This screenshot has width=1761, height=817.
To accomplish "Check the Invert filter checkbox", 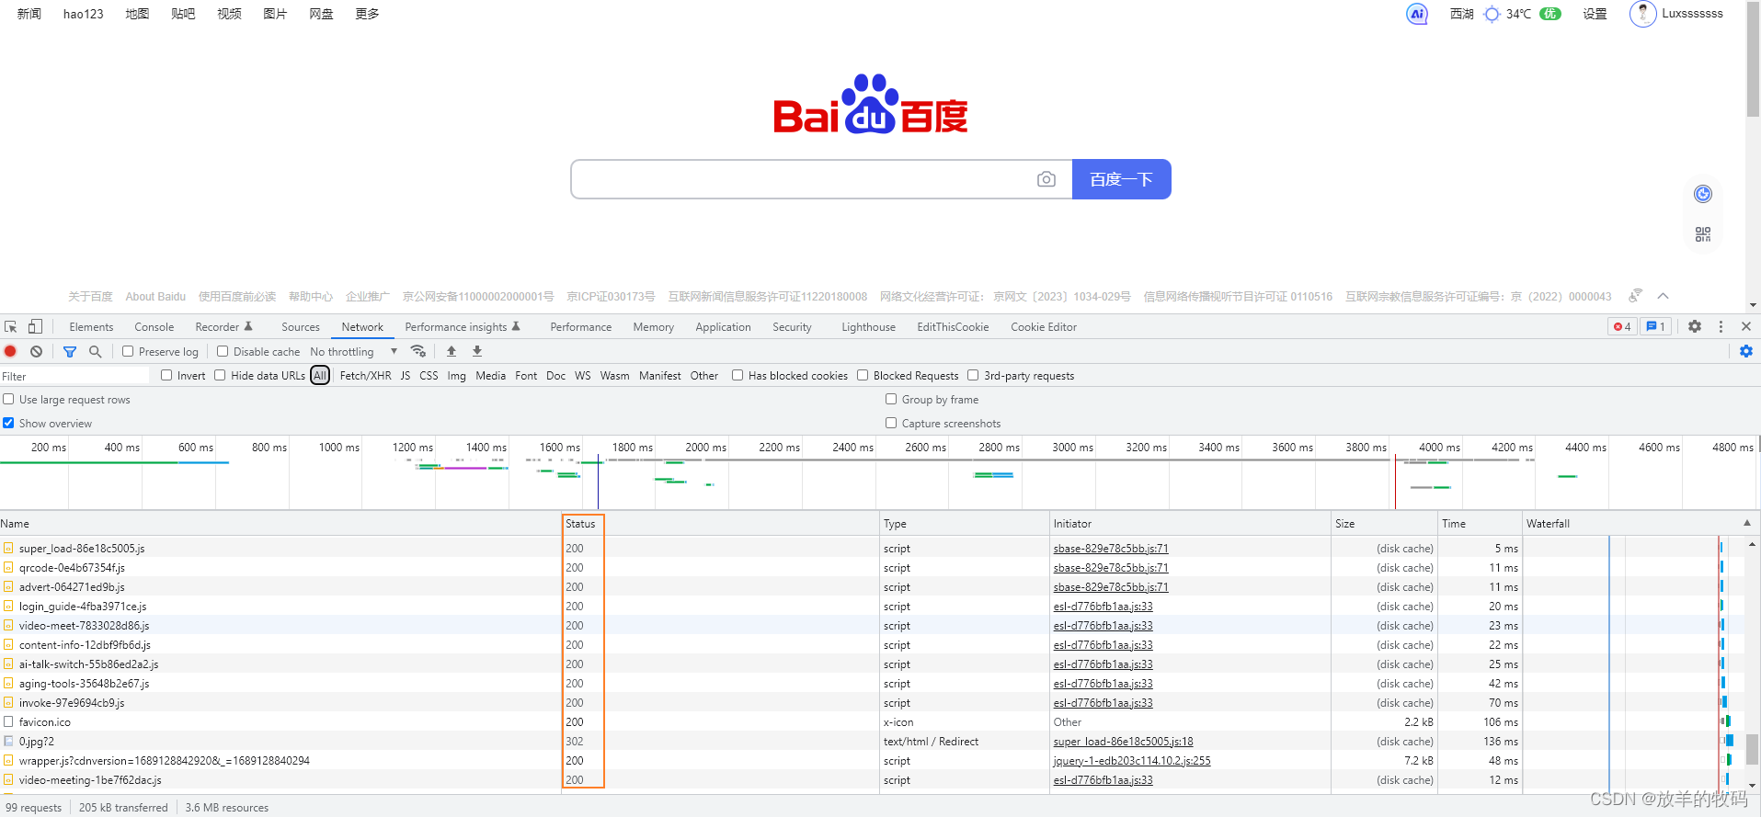I will point(166,375).
